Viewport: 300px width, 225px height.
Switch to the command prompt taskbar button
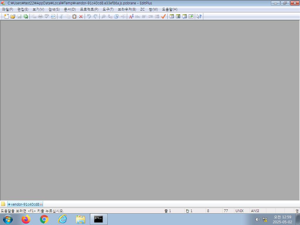(98, 219)
